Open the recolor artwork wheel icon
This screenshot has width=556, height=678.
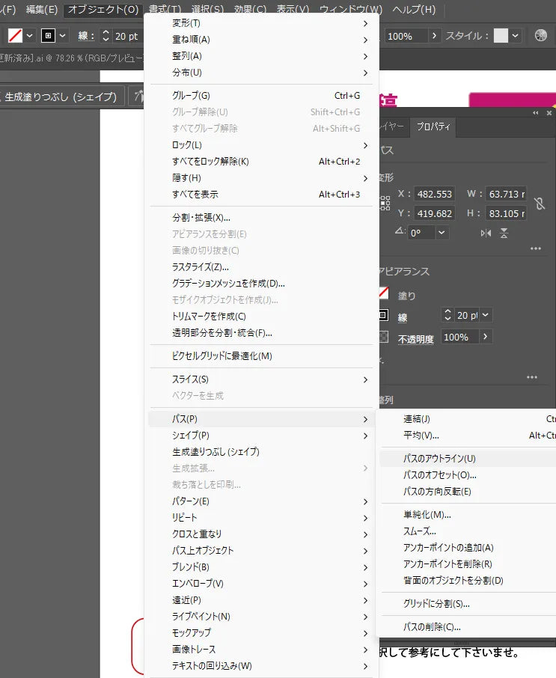(x=541, y=36)
